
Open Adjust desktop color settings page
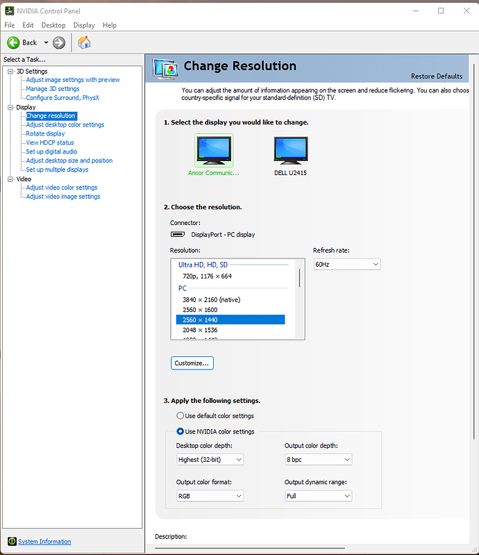pos(65,125)
